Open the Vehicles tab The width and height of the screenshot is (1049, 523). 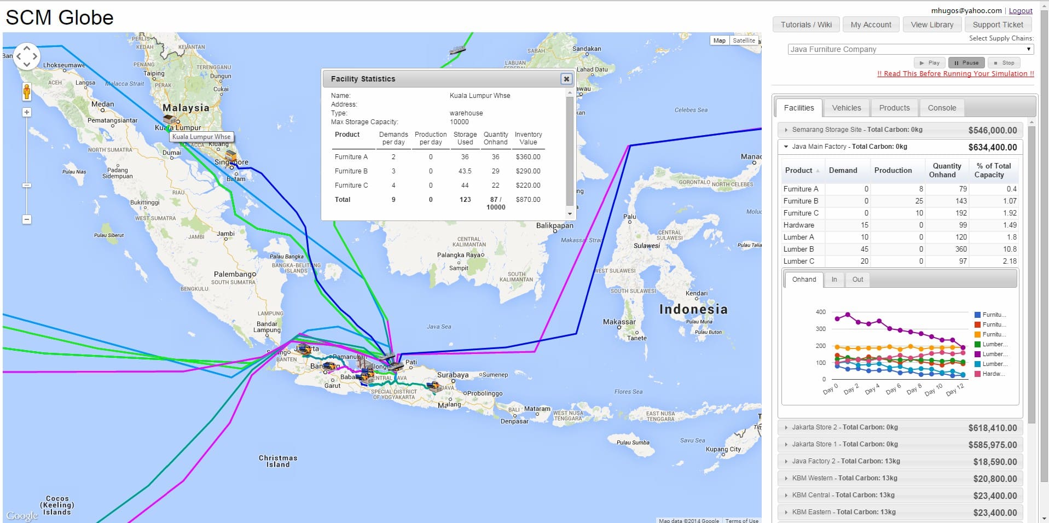click(847, 108)
